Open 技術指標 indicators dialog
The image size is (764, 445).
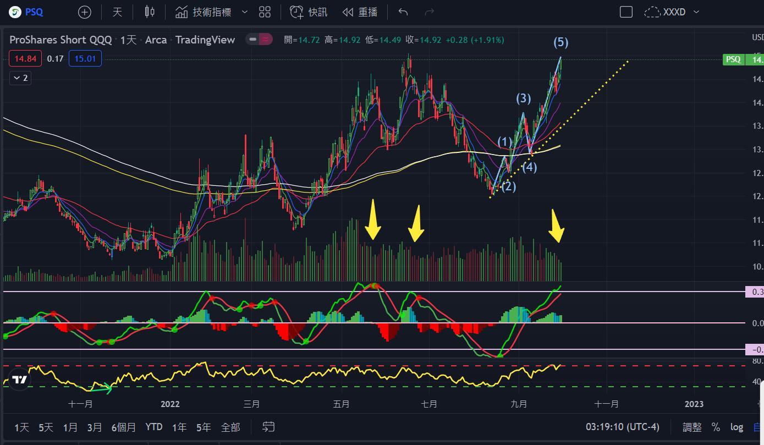coord(203,12)
